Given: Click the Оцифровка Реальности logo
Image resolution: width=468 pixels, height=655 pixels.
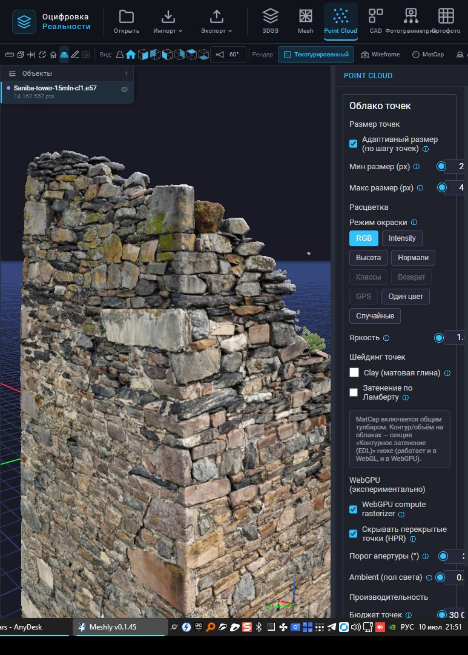Looking at the screenshot, I should click(x=51, y=21).
